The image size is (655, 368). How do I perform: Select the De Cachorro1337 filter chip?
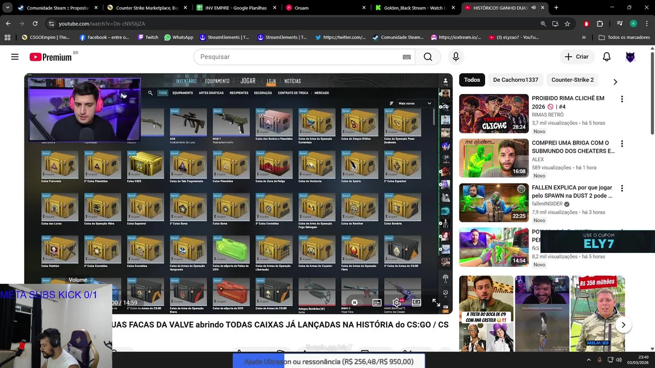pyautogui.click(x=516, y=80)
